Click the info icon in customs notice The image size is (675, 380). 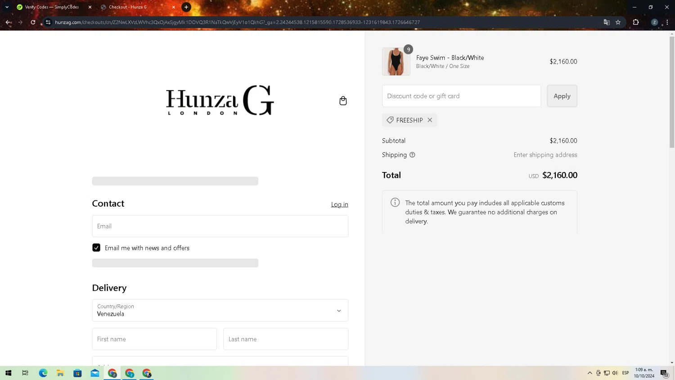point(395,203)
